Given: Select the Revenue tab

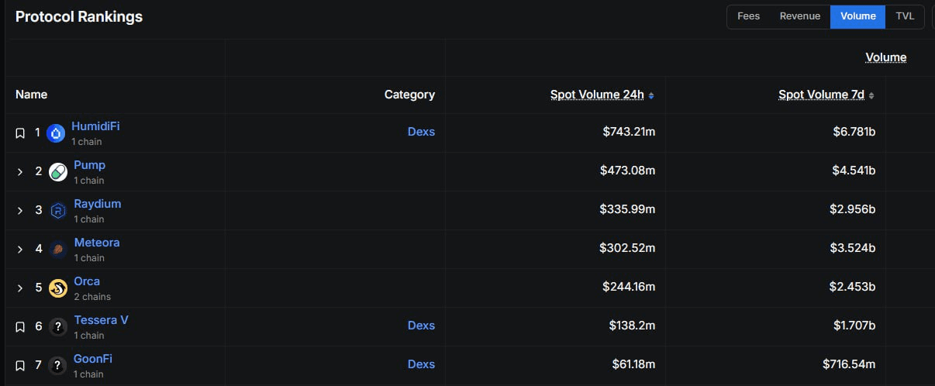Looking at the screenshot, I should [799, 16].
